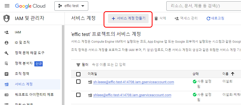Open the sh-leeee@effic-test-414708 email link
The width and height of the screenshot is (241, 105).
tap(134, 82)
